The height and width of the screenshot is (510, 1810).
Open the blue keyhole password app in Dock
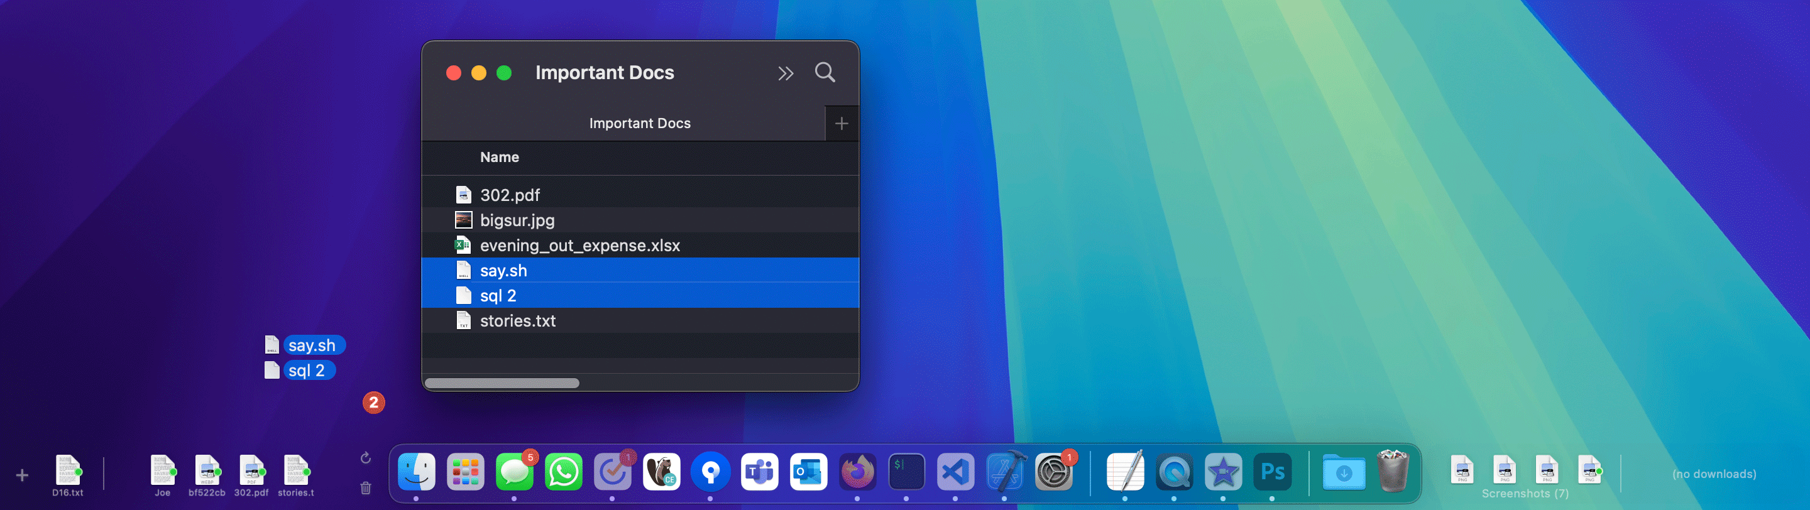pos(710,471)
